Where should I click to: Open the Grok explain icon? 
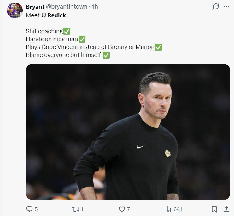[216, 7]
